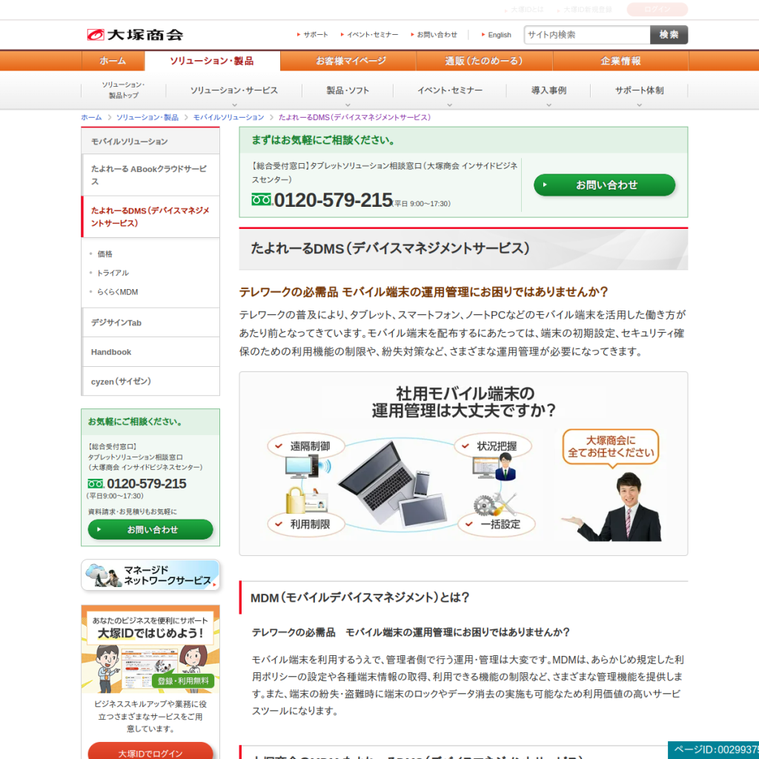759x759 pixels.
Task: Open the 価格 sidebar sub-item
Action: pos(105,253)
